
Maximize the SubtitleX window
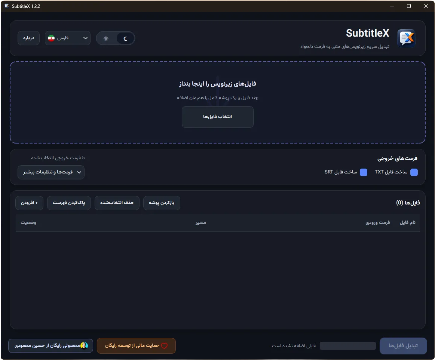coord(409,6)
